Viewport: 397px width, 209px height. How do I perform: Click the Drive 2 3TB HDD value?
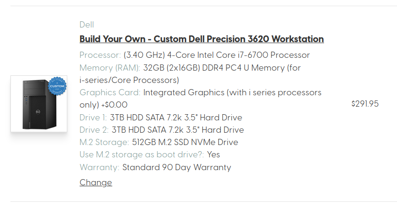click(x=178, y=130)
